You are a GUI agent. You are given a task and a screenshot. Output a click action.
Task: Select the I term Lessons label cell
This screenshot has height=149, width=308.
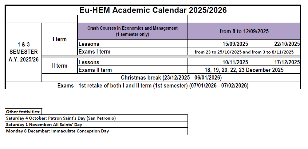(x=132, y=44)
